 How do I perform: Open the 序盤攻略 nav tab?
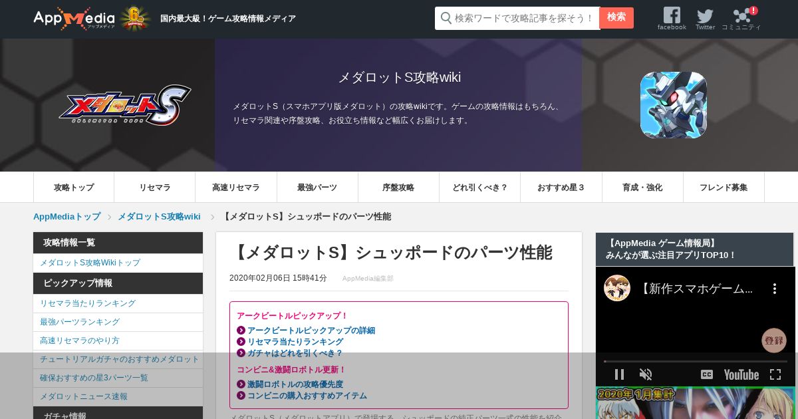pyautogui.click(x=398, y=187)
